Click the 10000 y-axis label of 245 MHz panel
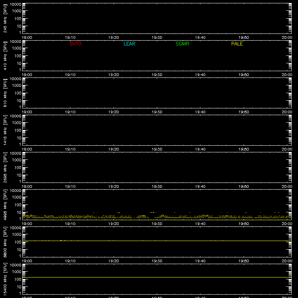This screenshot has width=298, height=298. [x=16, y=4]
